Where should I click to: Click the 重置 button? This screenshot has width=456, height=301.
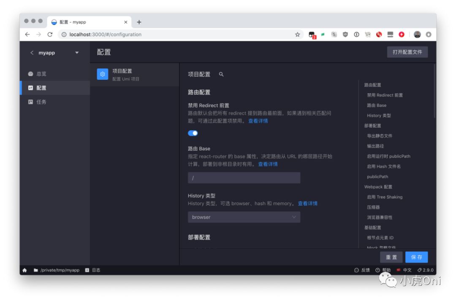coord(391,258)
